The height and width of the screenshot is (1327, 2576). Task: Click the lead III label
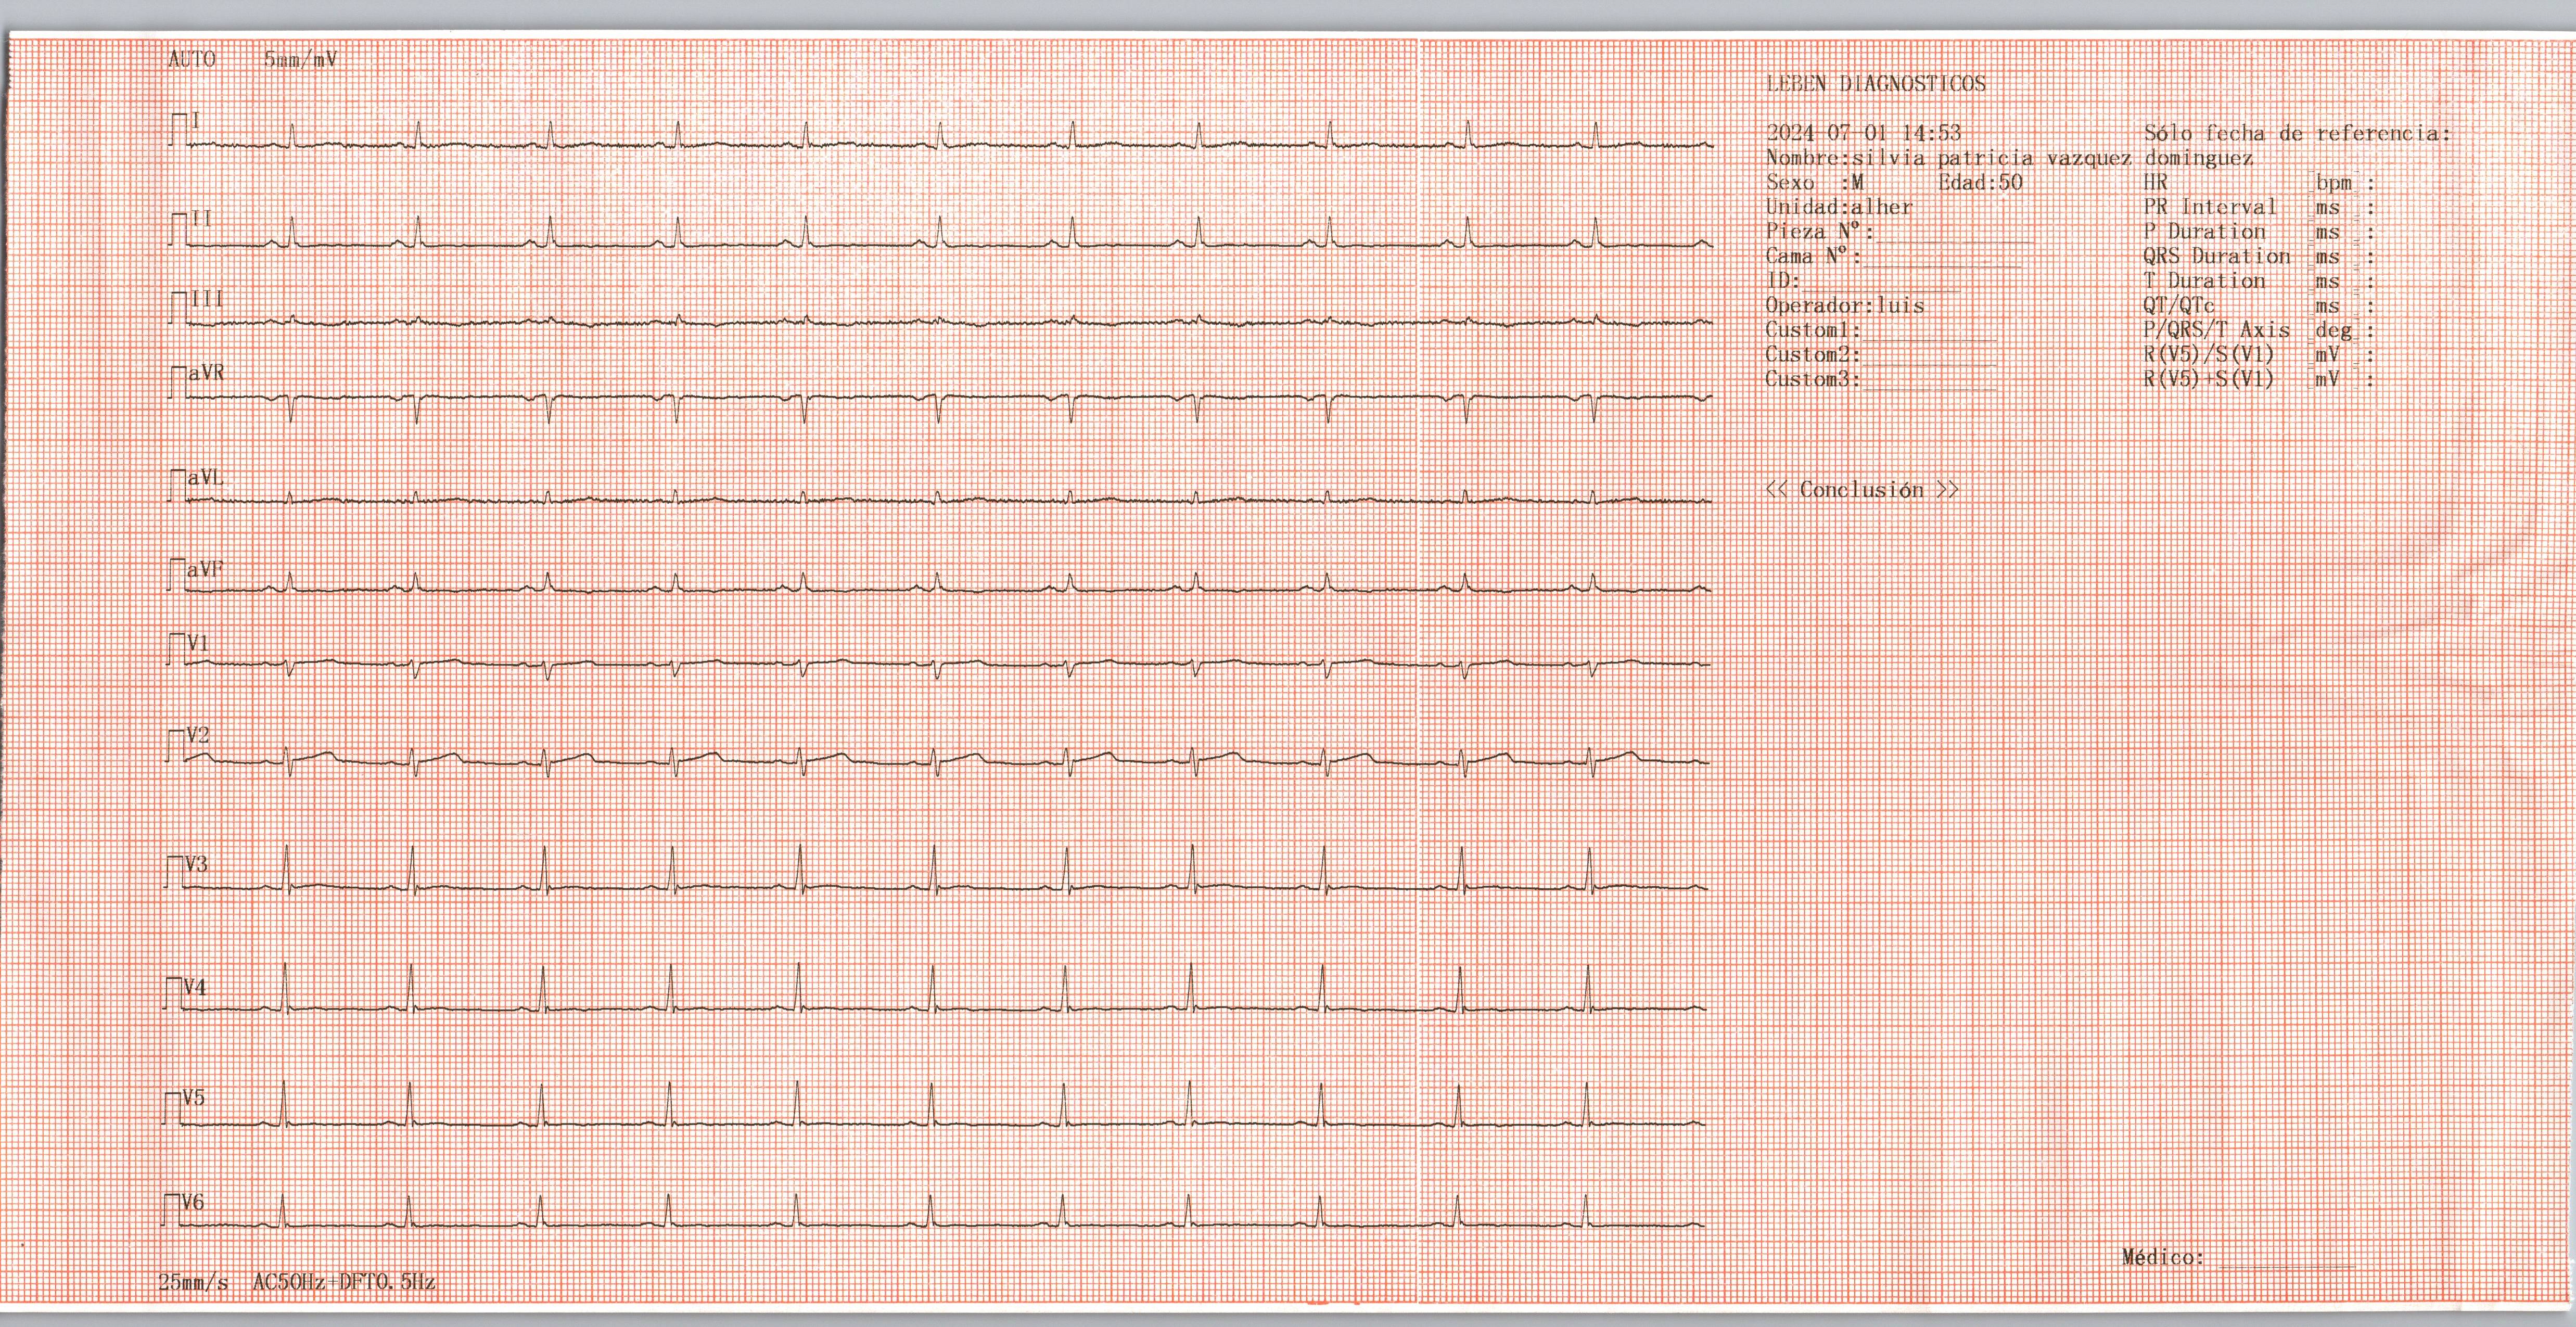click(207, 298)
